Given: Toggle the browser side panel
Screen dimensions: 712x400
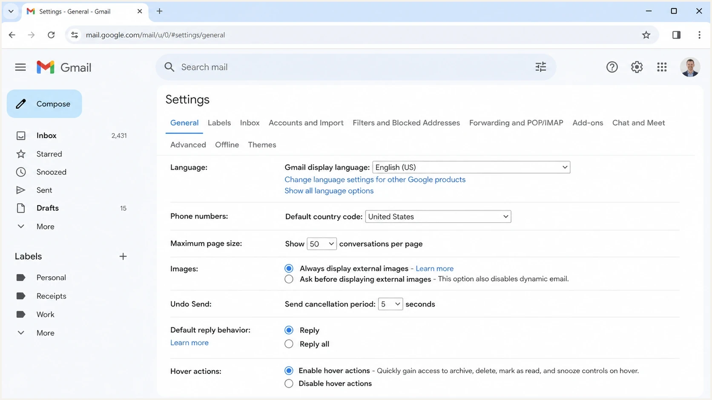Looking at the screenshot, I should click(x=676, y=35).
